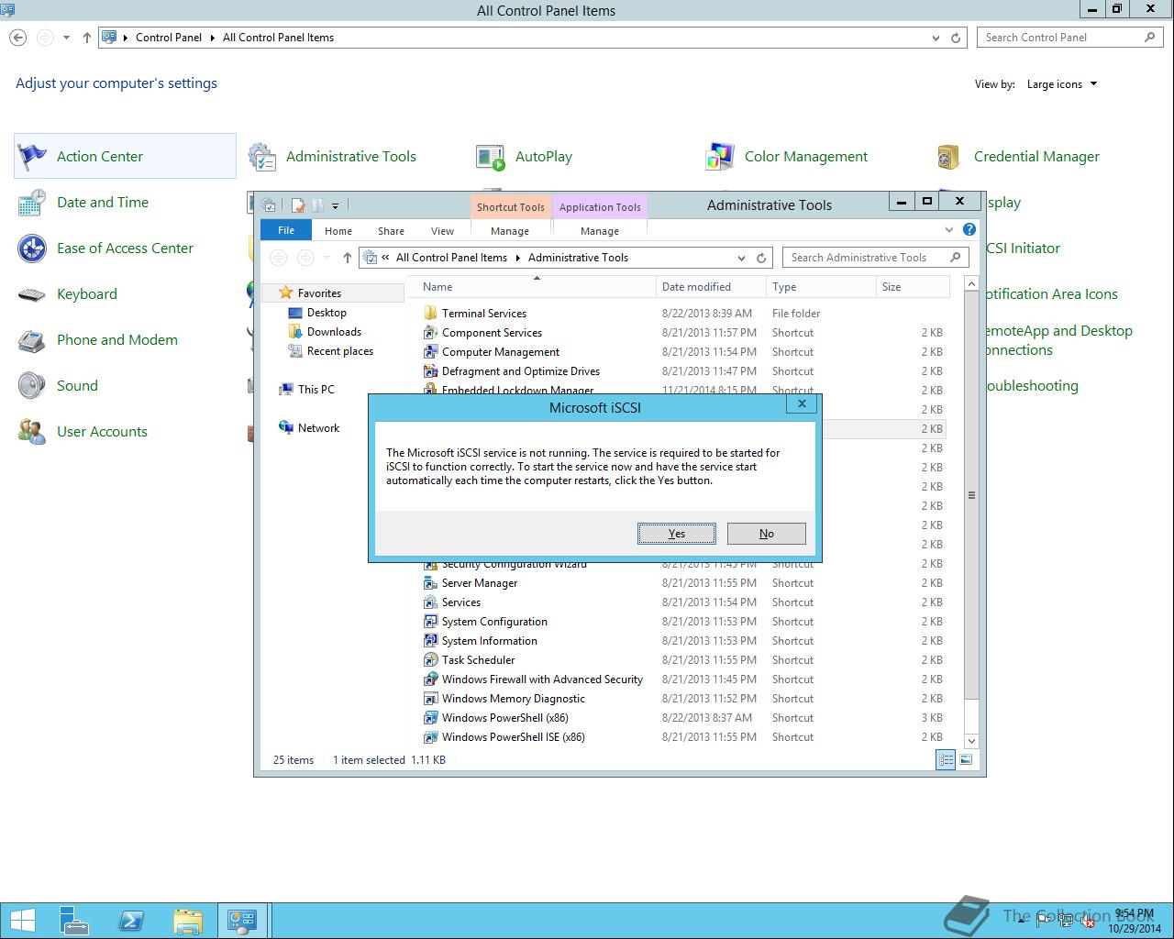Click No in the Microsoft iSCSI dialog
Image resolution: width=1174 pixels, height=939 pixels.
[x=766, y=534]
